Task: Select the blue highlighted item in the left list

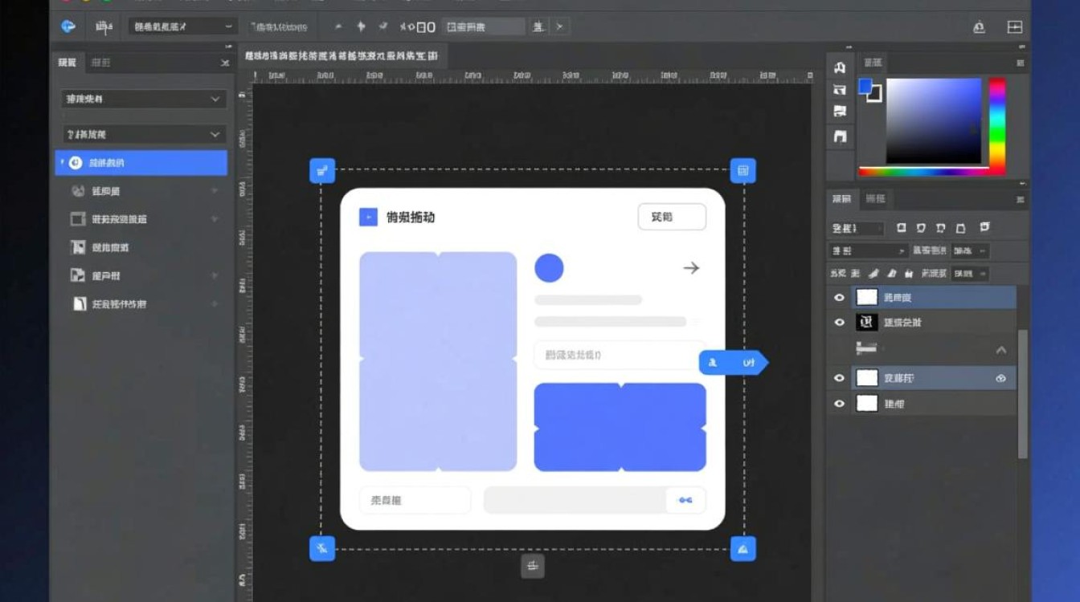Action: tap(142, 163)
